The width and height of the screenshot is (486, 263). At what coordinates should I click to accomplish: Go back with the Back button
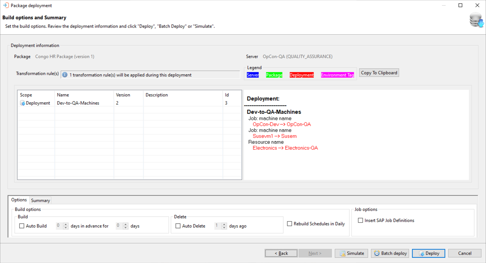281,253
